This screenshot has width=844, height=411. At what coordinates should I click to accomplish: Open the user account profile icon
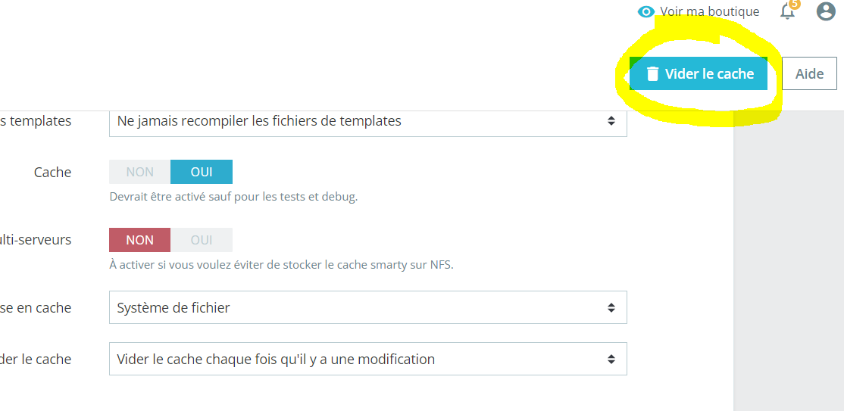[x=826, y=11]
